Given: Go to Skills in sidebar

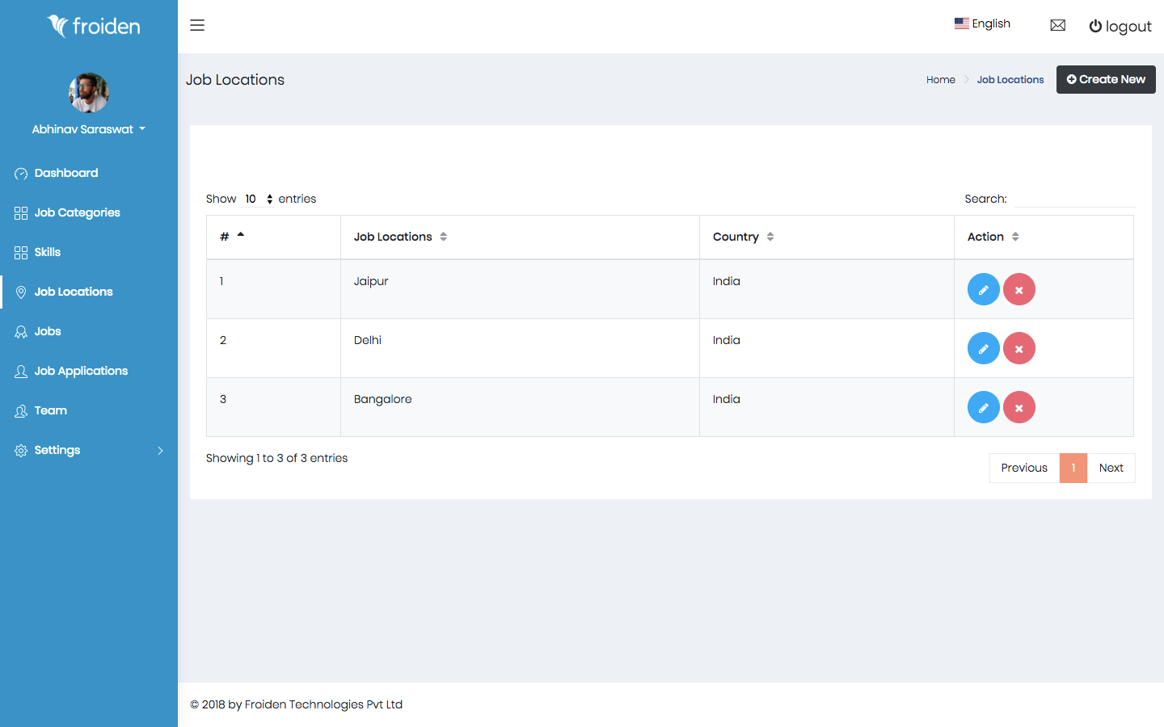Looking at the screenshot, I should coord(89,252).
